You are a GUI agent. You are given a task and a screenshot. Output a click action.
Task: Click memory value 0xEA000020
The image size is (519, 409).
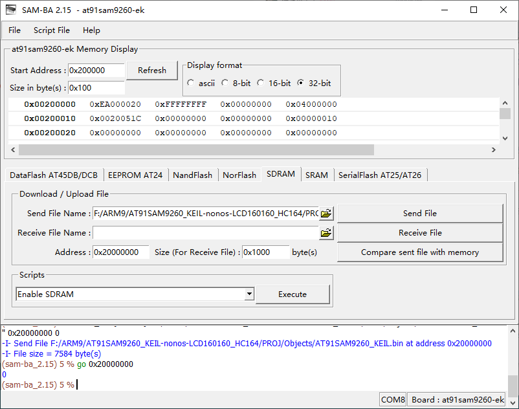pyautogui.click(x=115, y=104)
